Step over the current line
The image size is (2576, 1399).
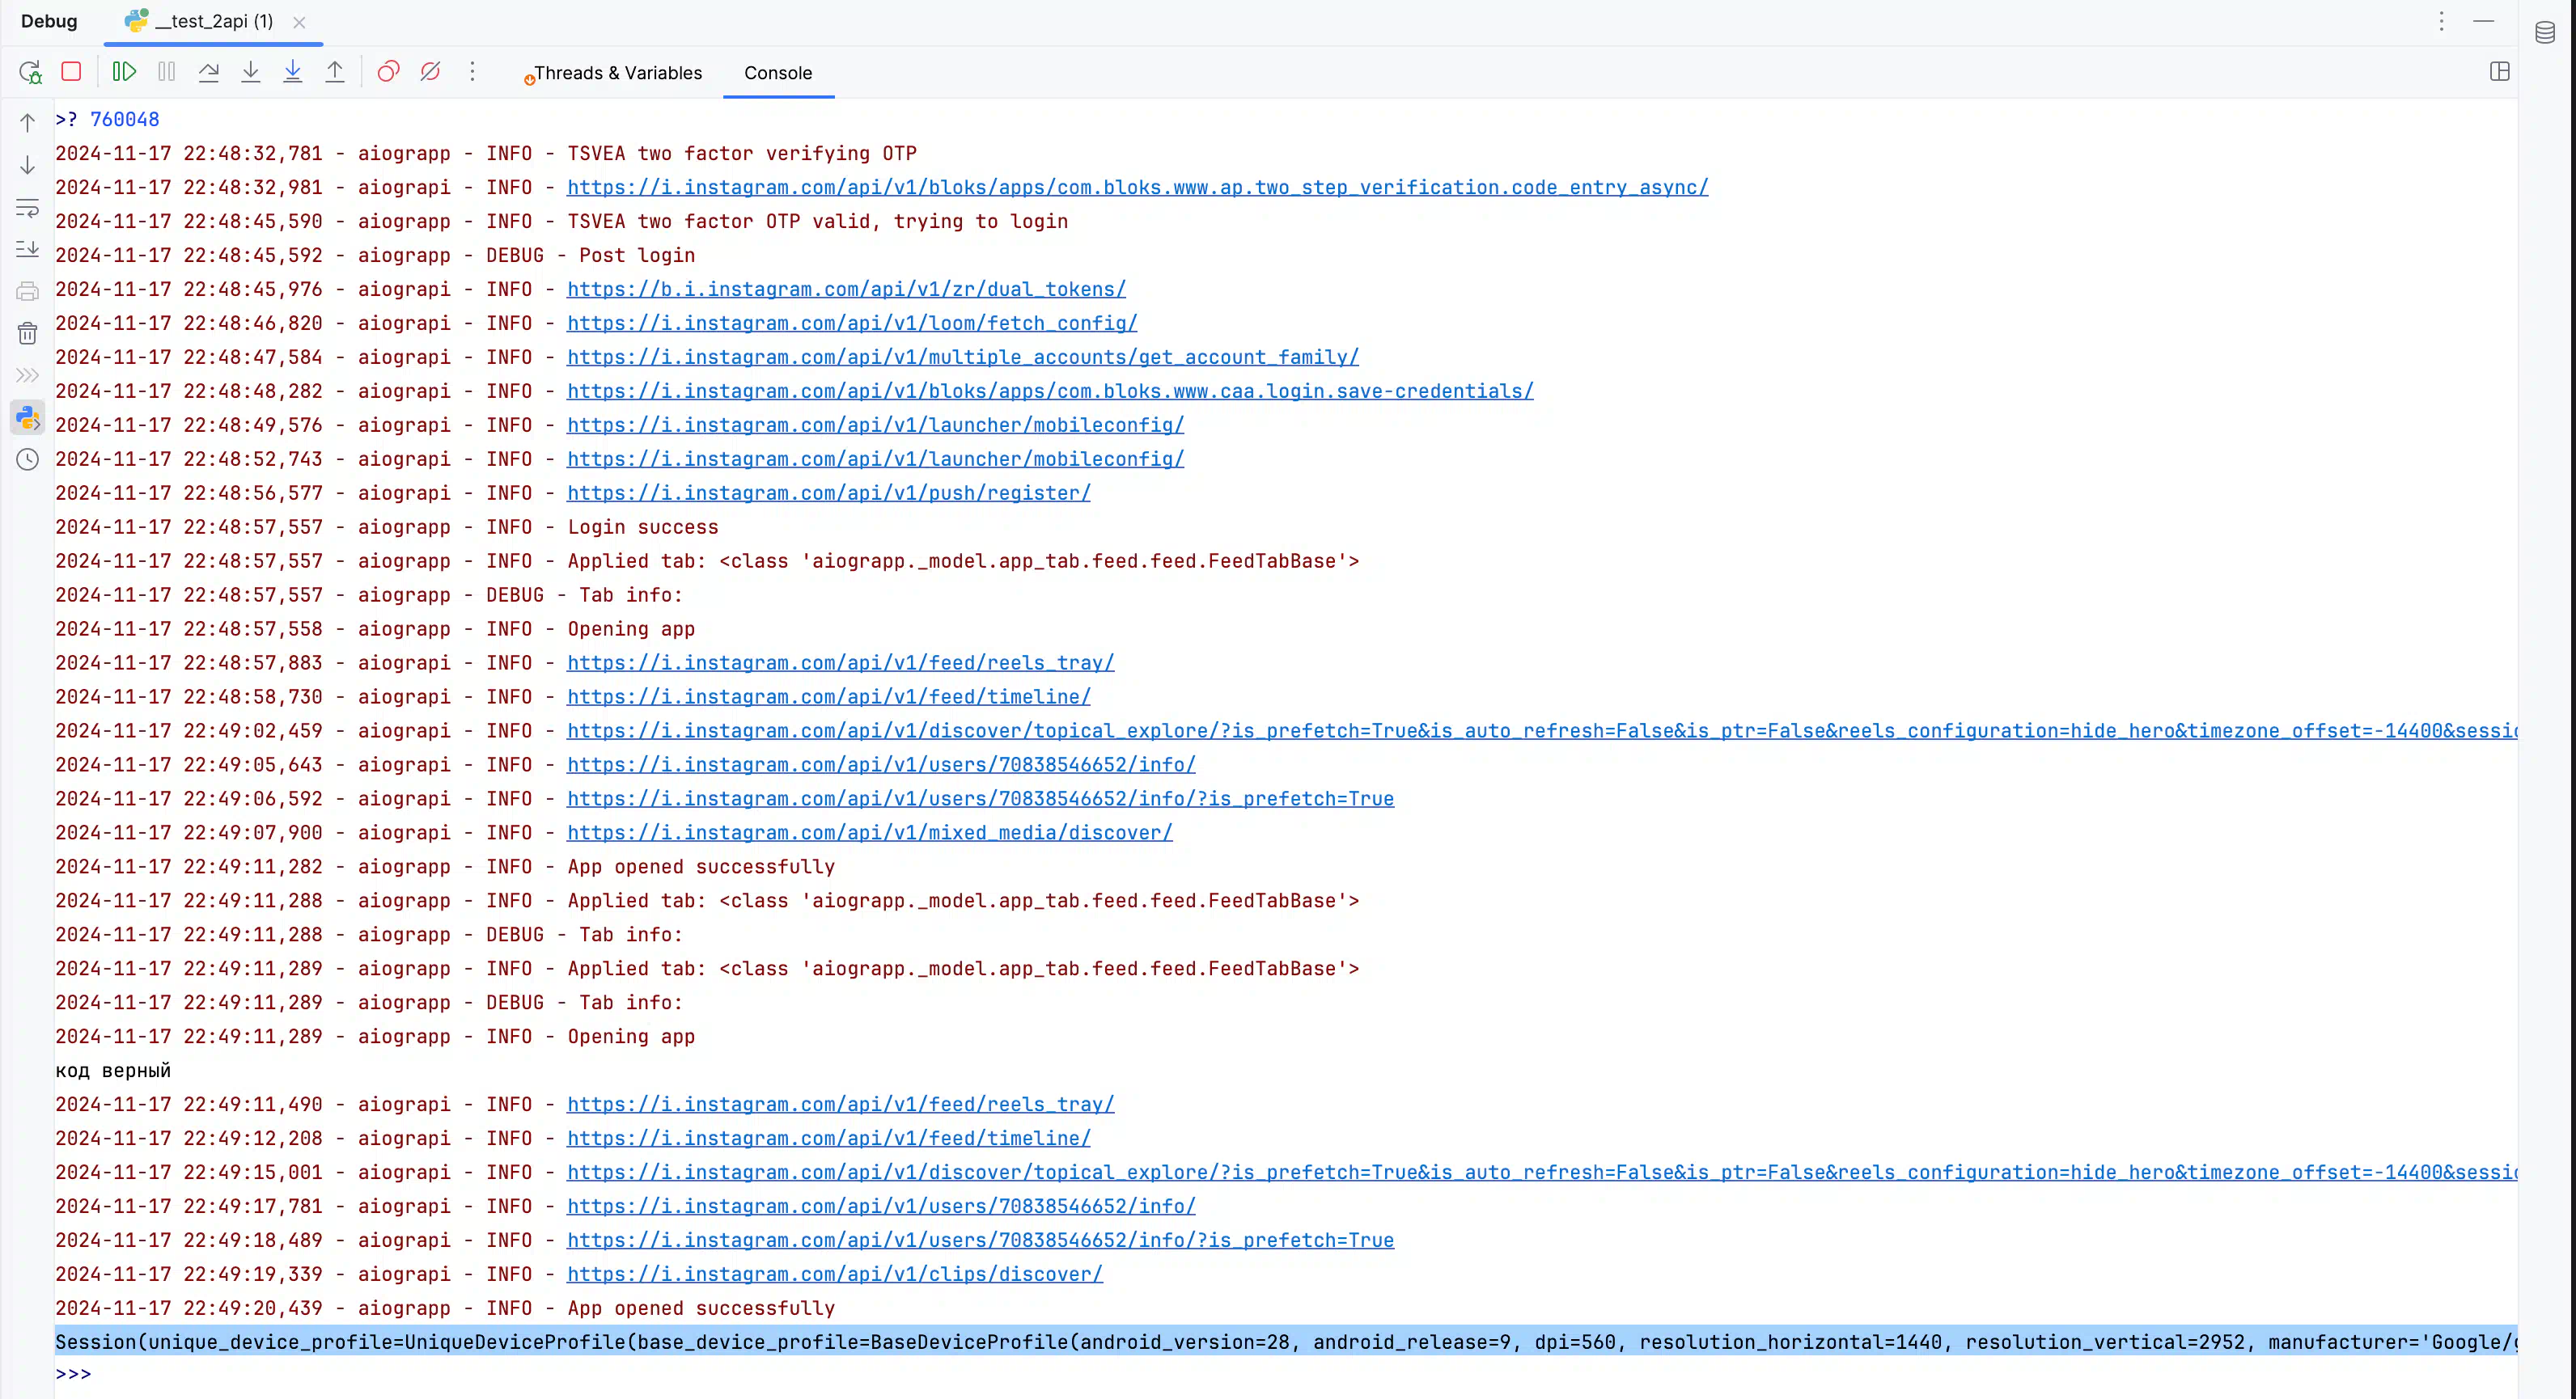[209, 71]
